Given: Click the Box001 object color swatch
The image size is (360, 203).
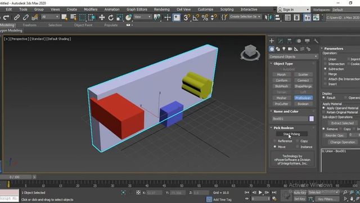Looking at the screenshot, I should point(312,118).
